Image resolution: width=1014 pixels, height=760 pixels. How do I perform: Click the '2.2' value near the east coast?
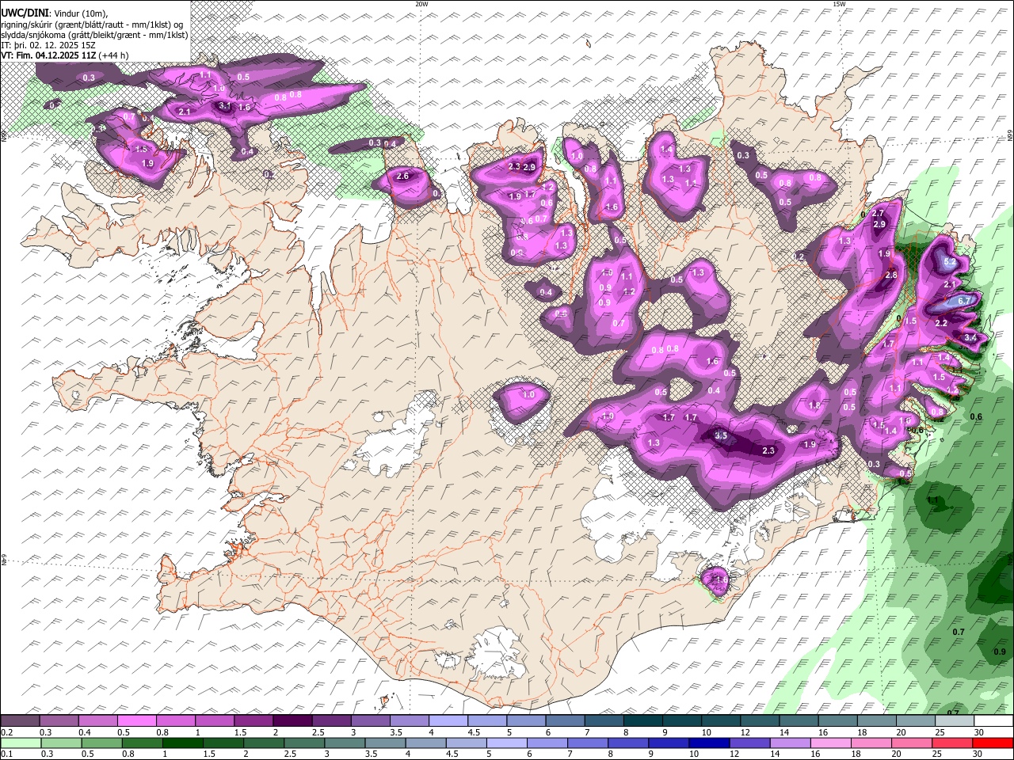click(941, 324)
